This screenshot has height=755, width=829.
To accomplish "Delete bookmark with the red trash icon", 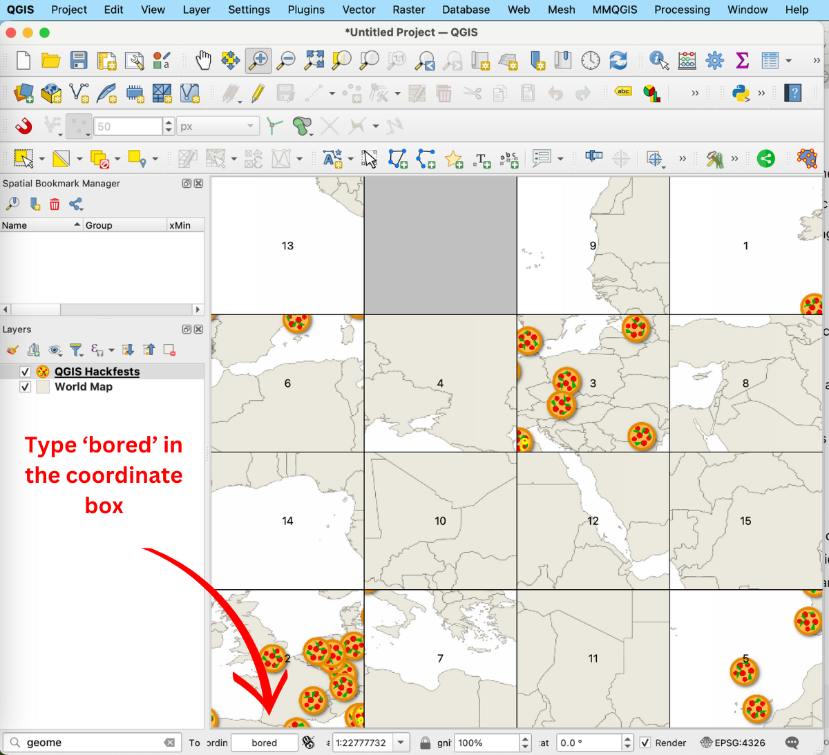I will 55,204.
